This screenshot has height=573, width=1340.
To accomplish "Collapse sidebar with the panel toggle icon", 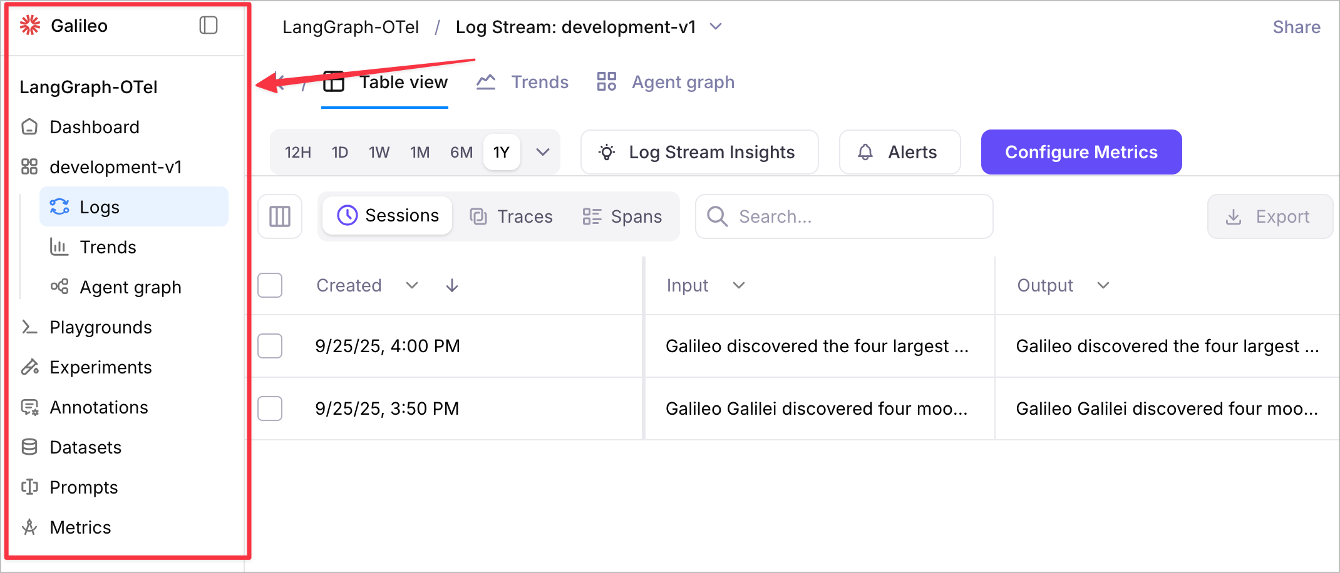I will [x=209, y=26].
